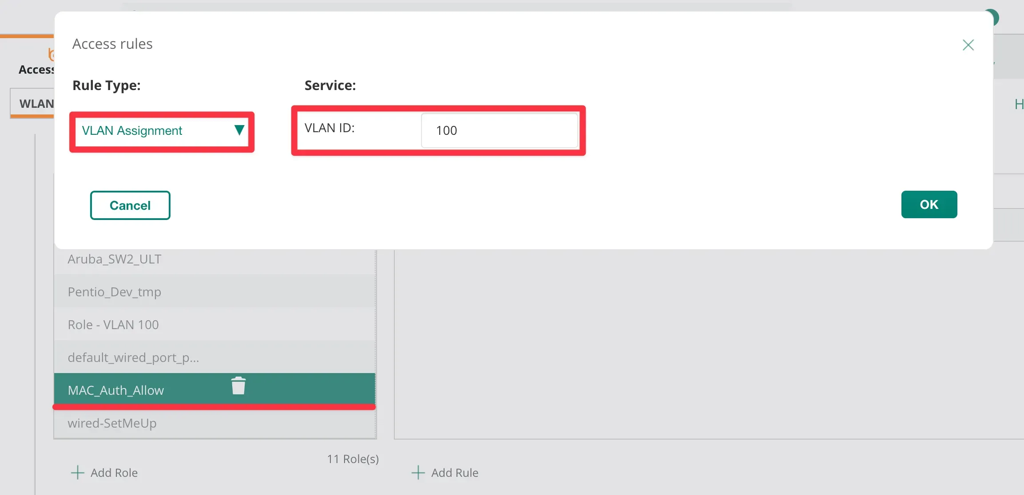Select the Aruba_SW2_ULT role
This screenshot has height=495, width=1024.
(115, 259)
